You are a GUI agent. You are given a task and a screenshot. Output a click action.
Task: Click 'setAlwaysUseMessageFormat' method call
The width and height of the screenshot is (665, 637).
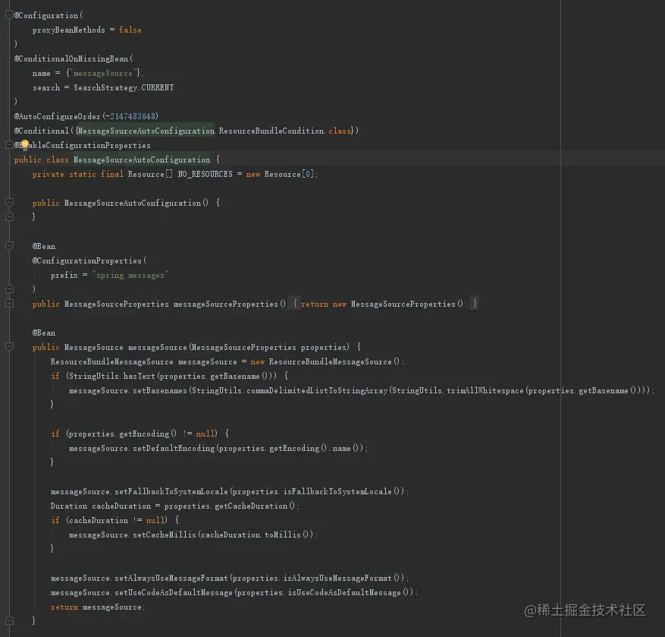(171, 579)
